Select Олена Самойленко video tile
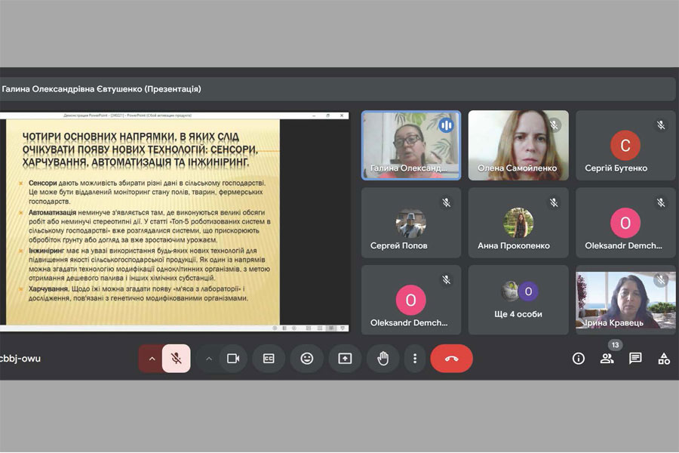The width and height of the screenshot is (679, 453). [518, 145]
